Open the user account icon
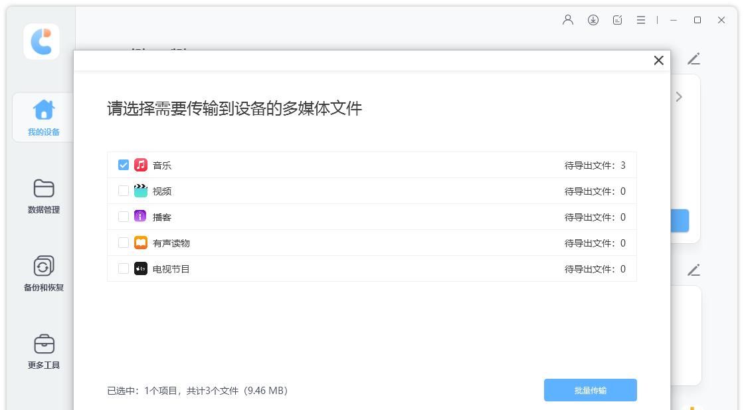The width and height of the screenshot is (744, 410). tap(568, 20)
